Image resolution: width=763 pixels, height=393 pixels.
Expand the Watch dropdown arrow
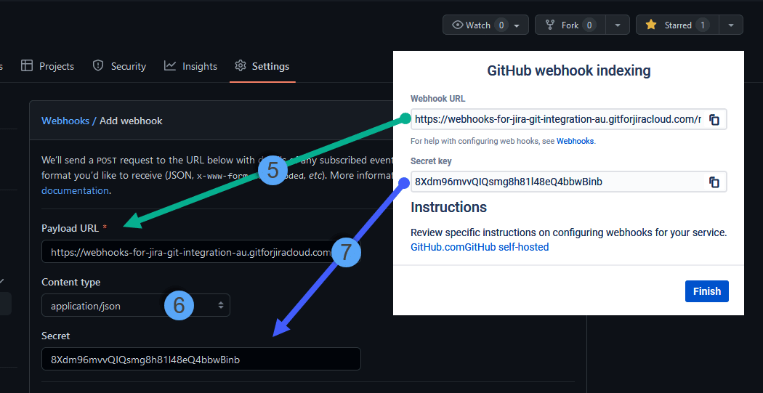click(x=517, y=25)
